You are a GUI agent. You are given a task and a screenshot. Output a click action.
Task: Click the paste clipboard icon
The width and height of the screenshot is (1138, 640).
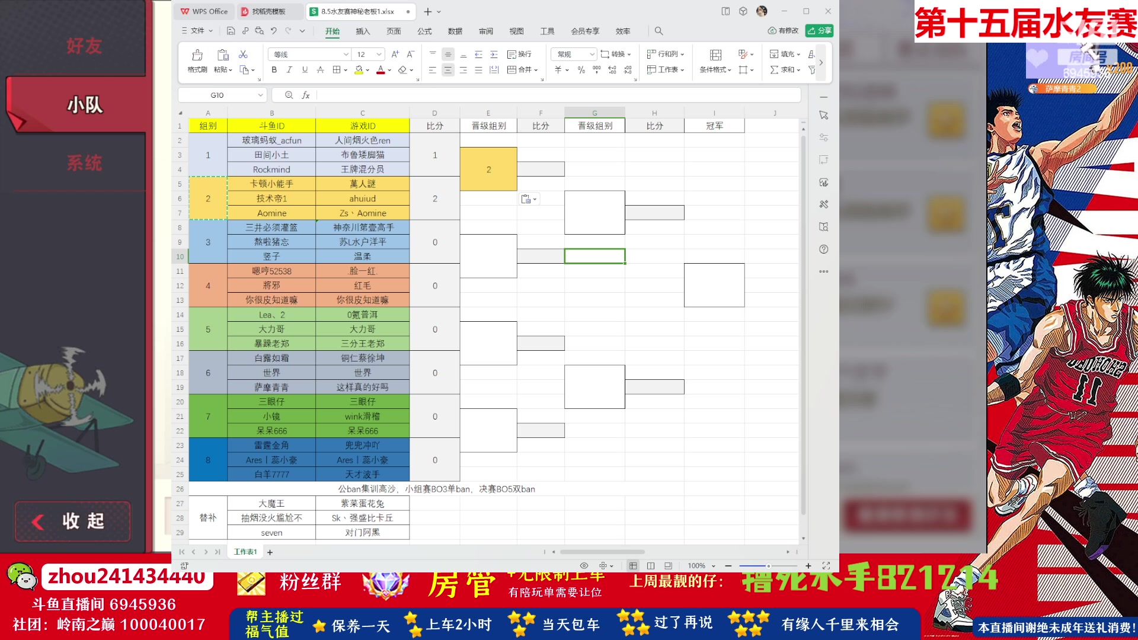[x=223, y=55]
